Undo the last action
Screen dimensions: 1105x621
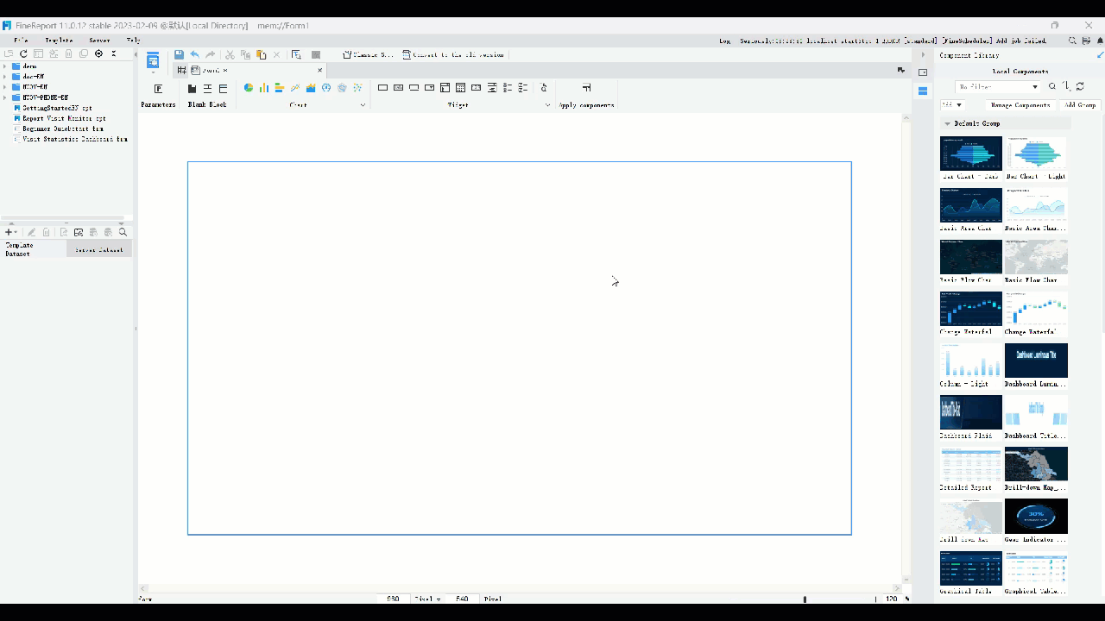(x=194, y=54)
